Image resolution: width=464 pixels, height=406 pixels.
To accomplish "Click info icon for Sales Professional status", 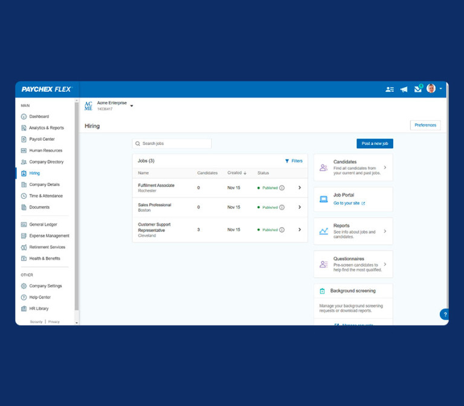I will (x=282, y=207).
